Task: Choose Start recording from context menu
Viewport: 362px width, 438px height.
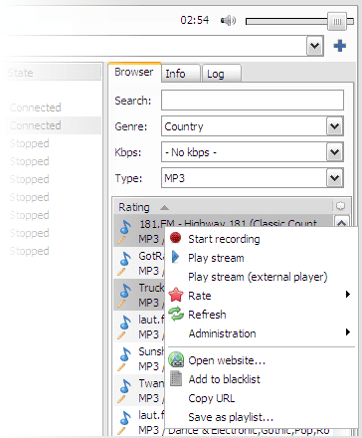Action: pos(262,239)
